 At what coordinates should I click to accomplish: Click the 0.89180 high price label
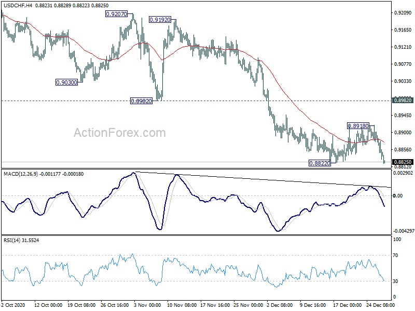358,126
